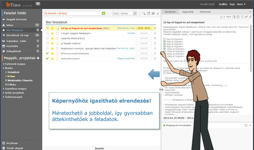
Task: Open note icon of 16 kg-ot fogyni task
Action: [x=57, y=28]
